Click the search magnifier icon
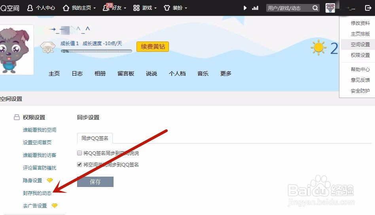The height and width of the screenshot is (215, 375). coord(315,8)
